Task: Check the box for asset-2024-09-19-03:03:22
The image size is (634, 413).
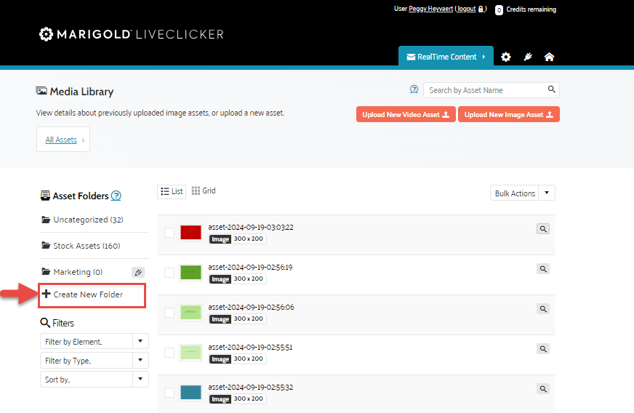Action: point(169,232)
